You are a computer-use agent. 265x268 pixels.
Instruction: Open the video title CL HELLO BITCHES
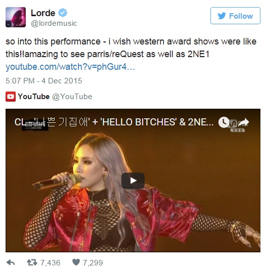pyautogui.click(x=114, y=122)
